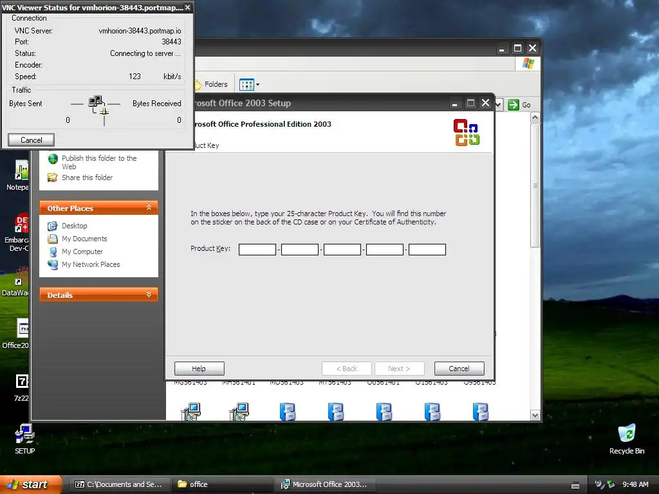Image resolution: width=659 pixels, height=494 pixels.
Task: Click the 9:48 AM taskbar clock
Action: tap(635, 484)
